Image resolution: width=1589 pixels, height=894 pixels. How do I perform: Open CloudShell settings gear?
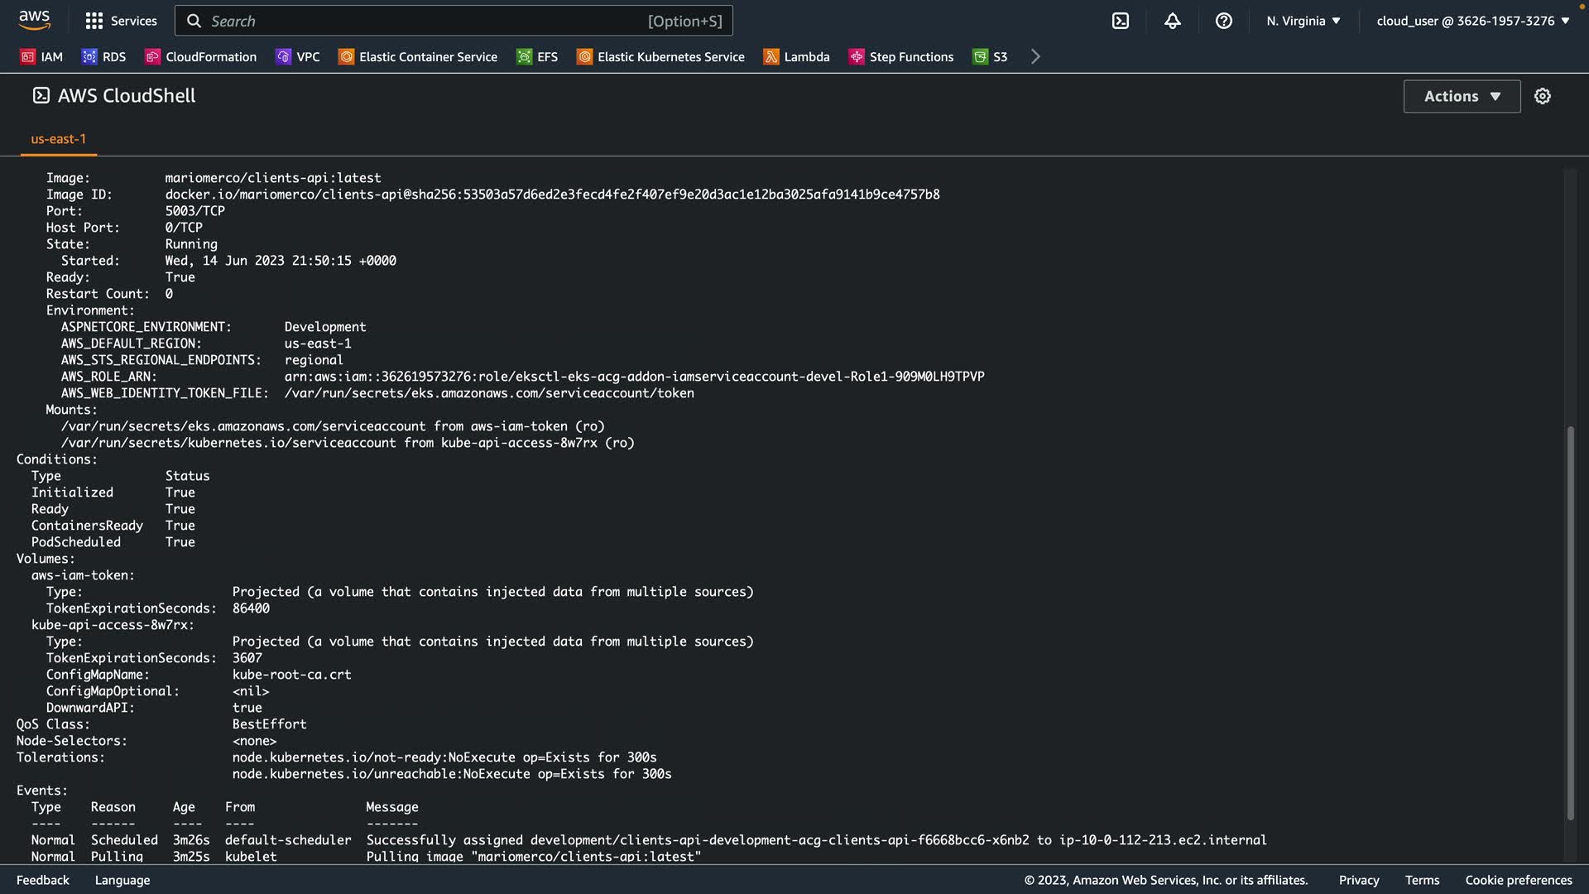coord(1542,96)
